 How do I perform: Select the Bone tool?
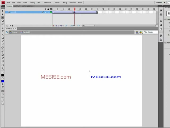3,51
